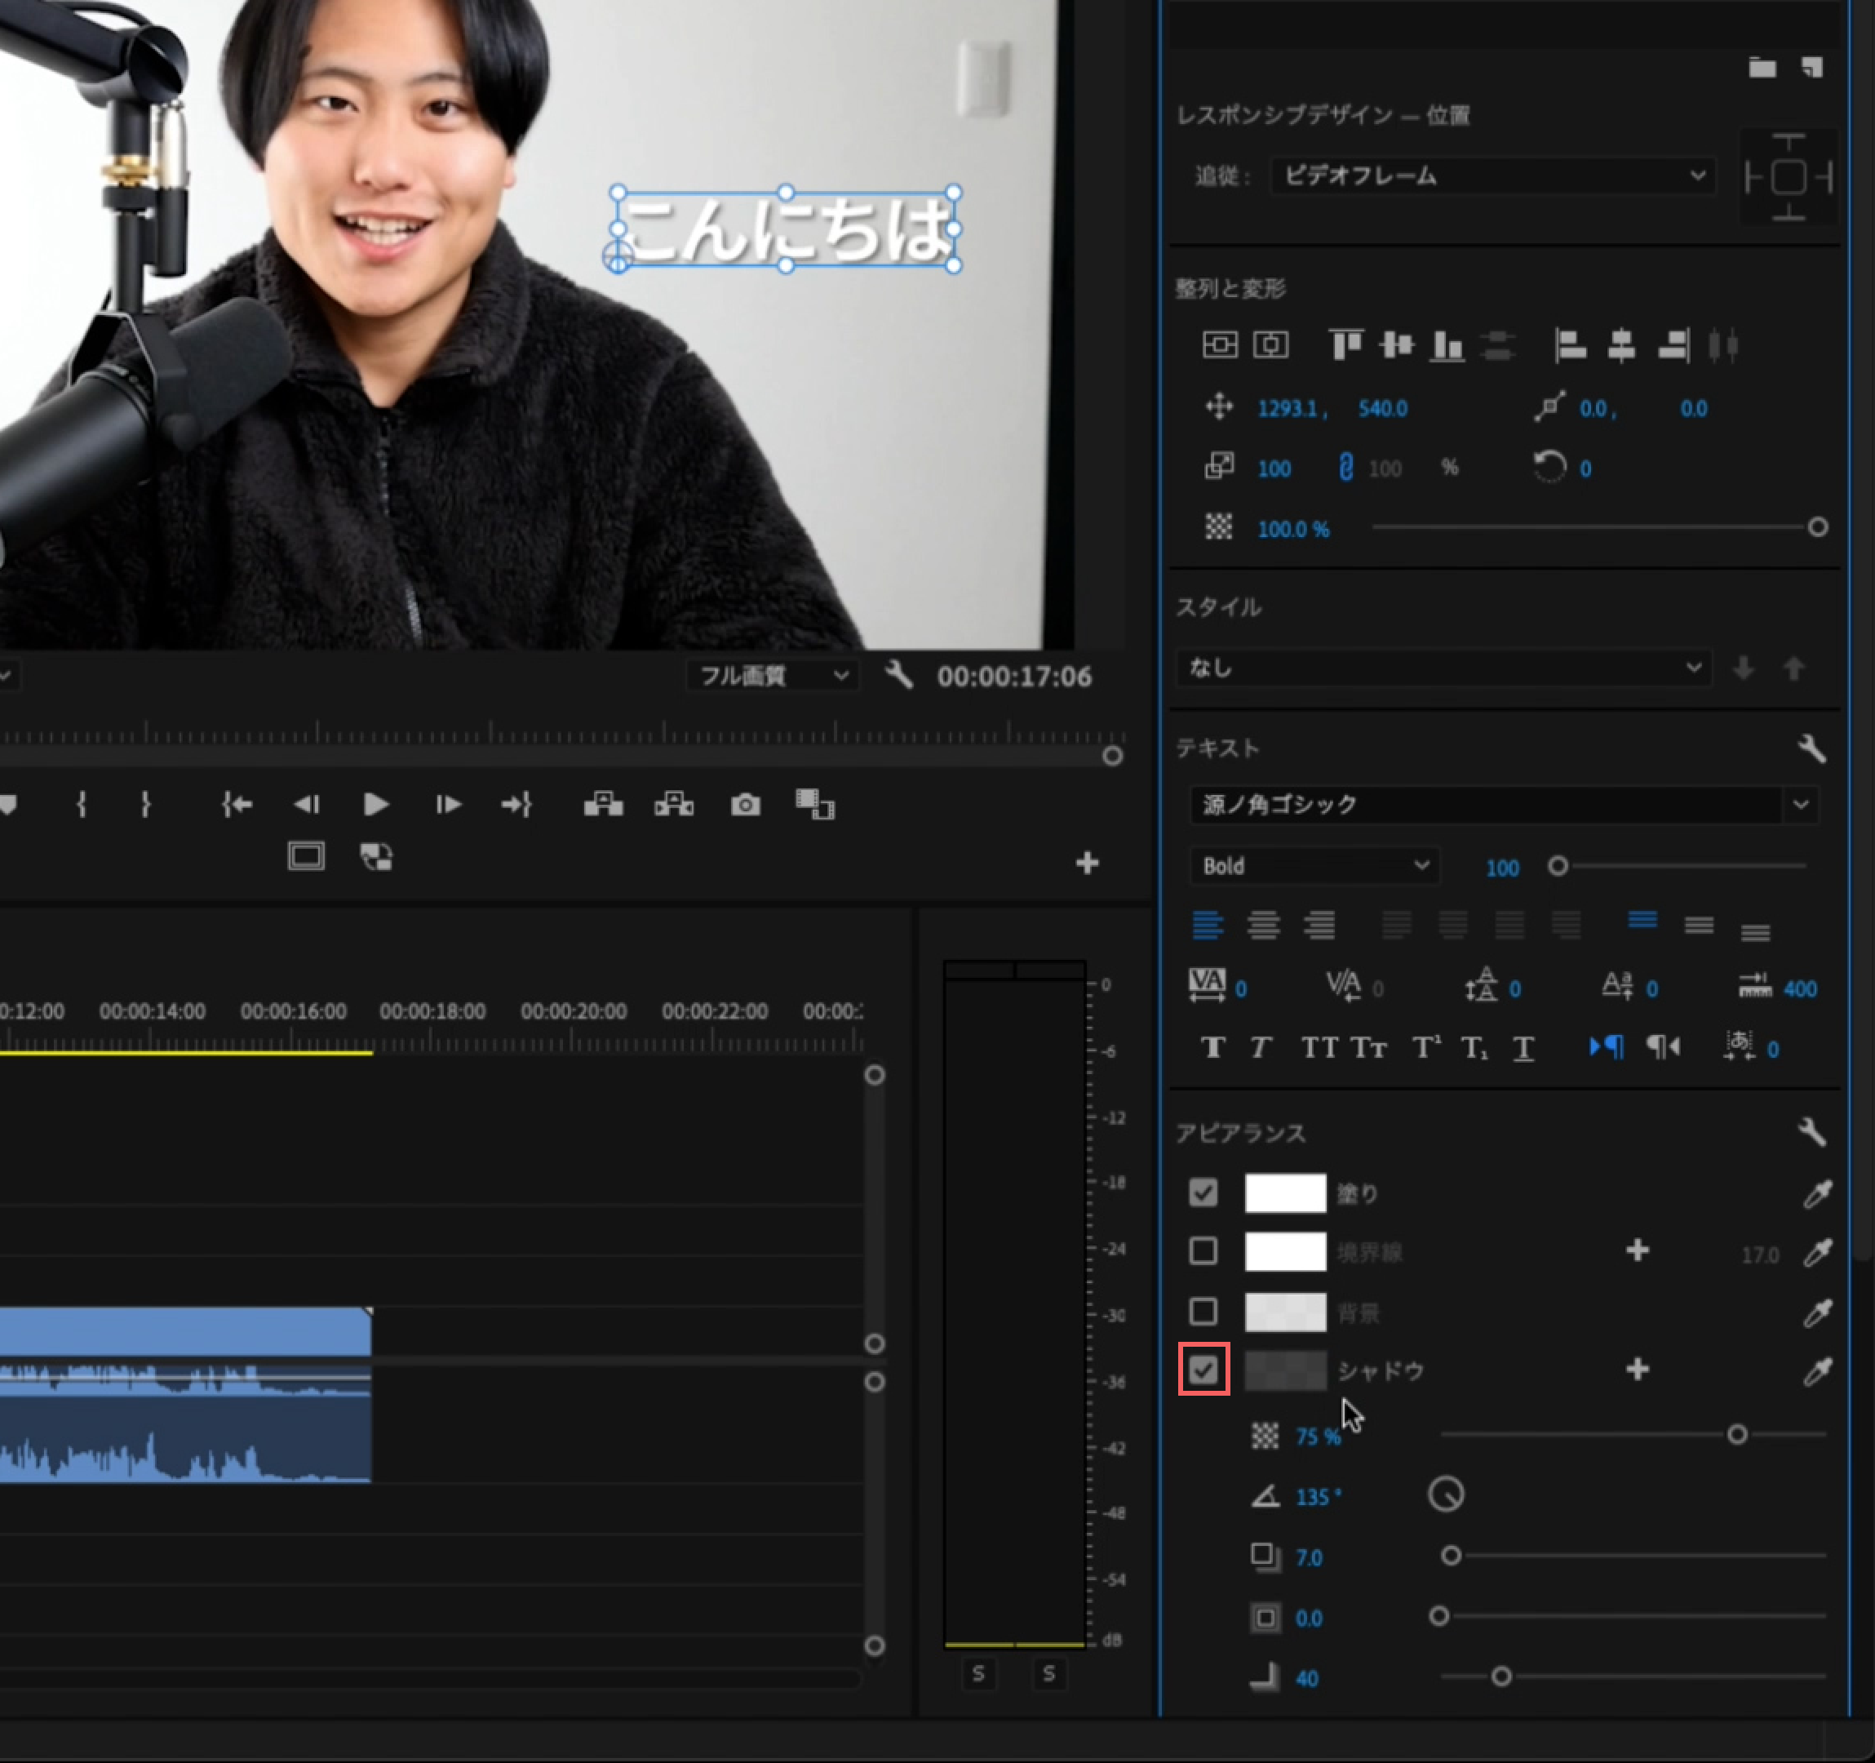The height and width of the screenshot is (1763, 1875).
Task: Open the フル画質 playback resolution menu
Action: (x=773, y=675)
